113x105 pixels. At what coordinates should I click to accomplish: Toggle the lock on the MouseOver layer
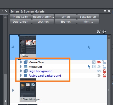[104, 62]
